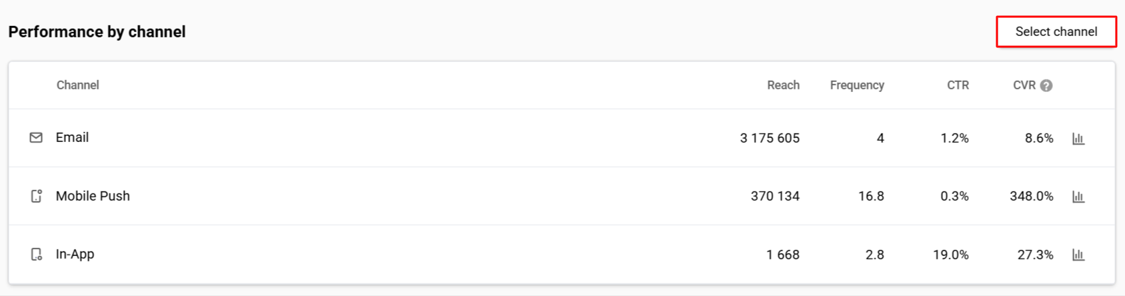This screenshot has width=1125, height=296.
Task: Click the In-App device icon
Action: point(37,254)
